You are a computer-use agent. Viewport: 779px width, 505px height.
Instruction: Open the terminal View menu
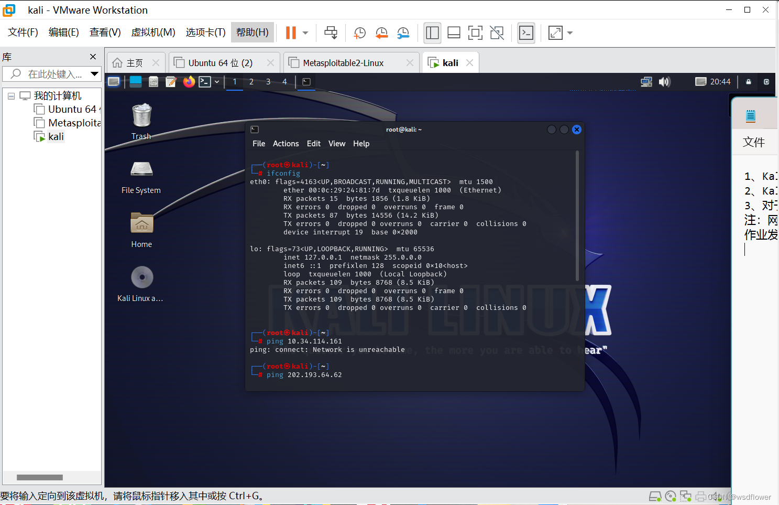(x=337, y=143)
